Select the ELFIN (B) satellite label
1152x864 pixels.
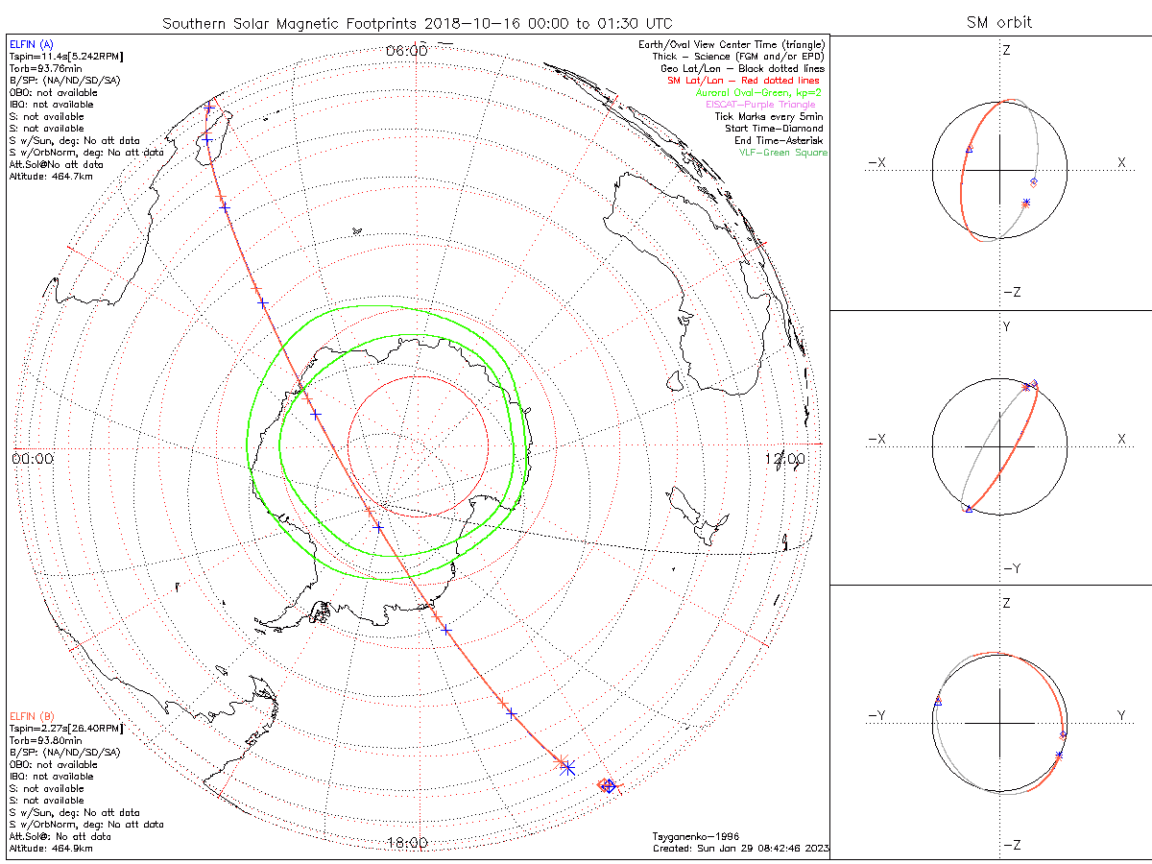tap(32, 716)
